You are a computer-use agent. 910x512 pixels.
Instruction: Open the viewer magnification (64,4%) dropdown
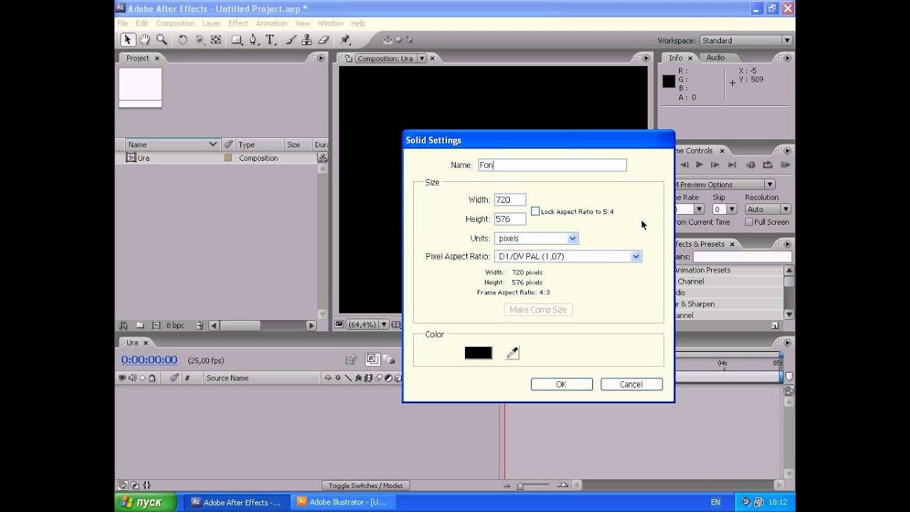pos(368,324)
